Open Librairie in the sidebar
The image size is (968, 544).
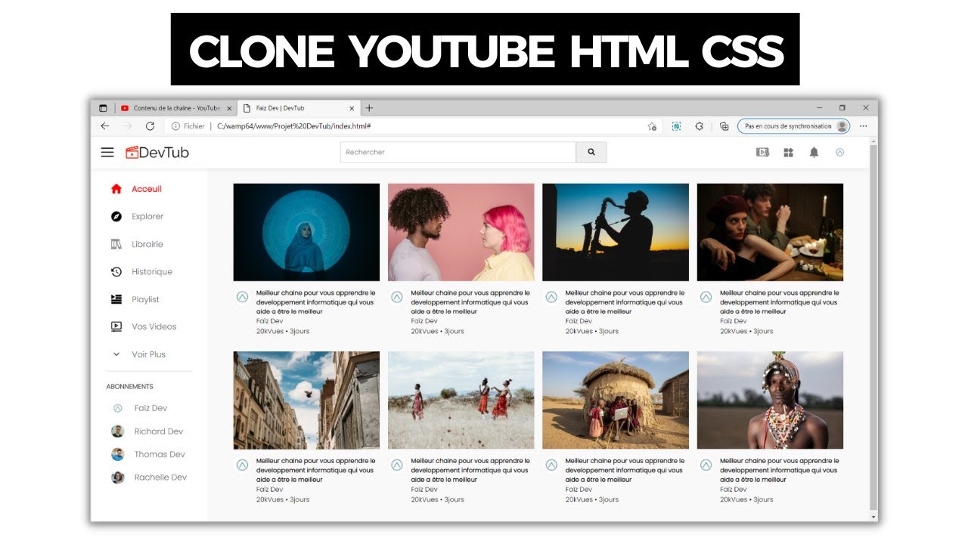[x=148, y=244]
